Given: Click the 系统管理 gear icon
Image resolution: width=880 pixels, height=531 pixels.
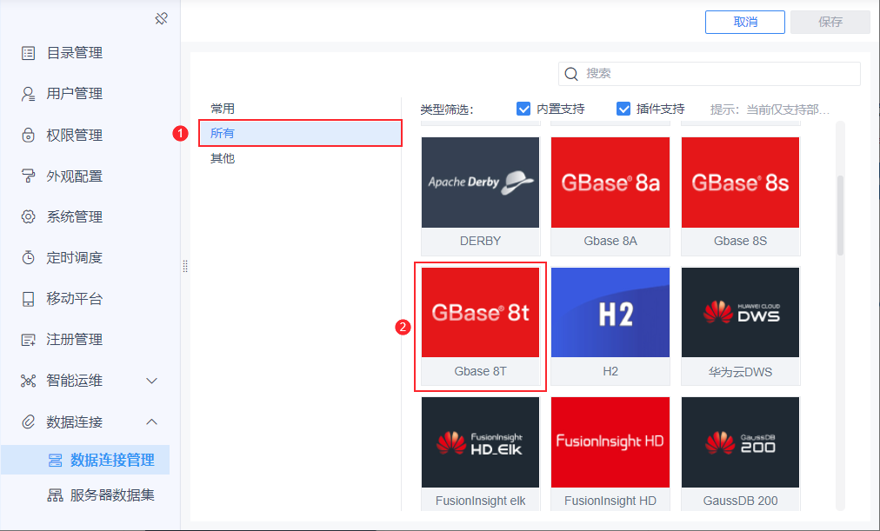Looking at the screenshot, I should point(28,217).
